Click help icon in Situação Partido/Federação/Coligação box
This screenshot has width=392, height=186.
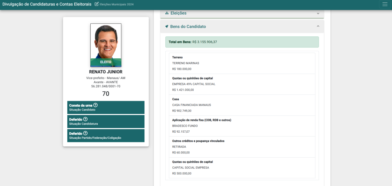click(x=85, y=133)
